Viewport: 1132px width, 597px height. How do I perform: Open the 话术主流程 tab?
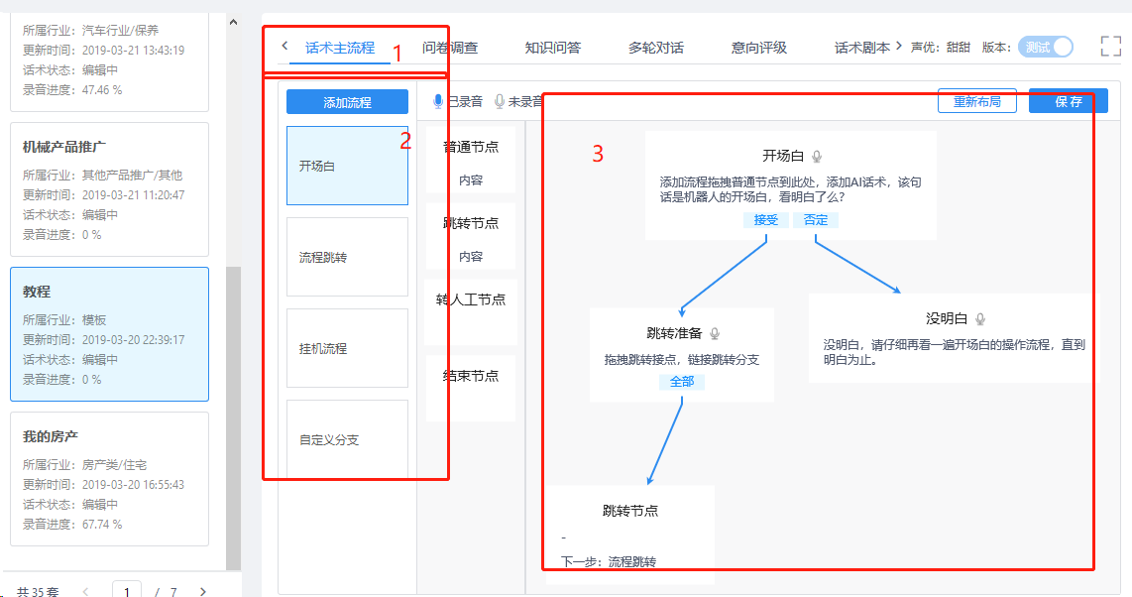(x=339, y=48)
